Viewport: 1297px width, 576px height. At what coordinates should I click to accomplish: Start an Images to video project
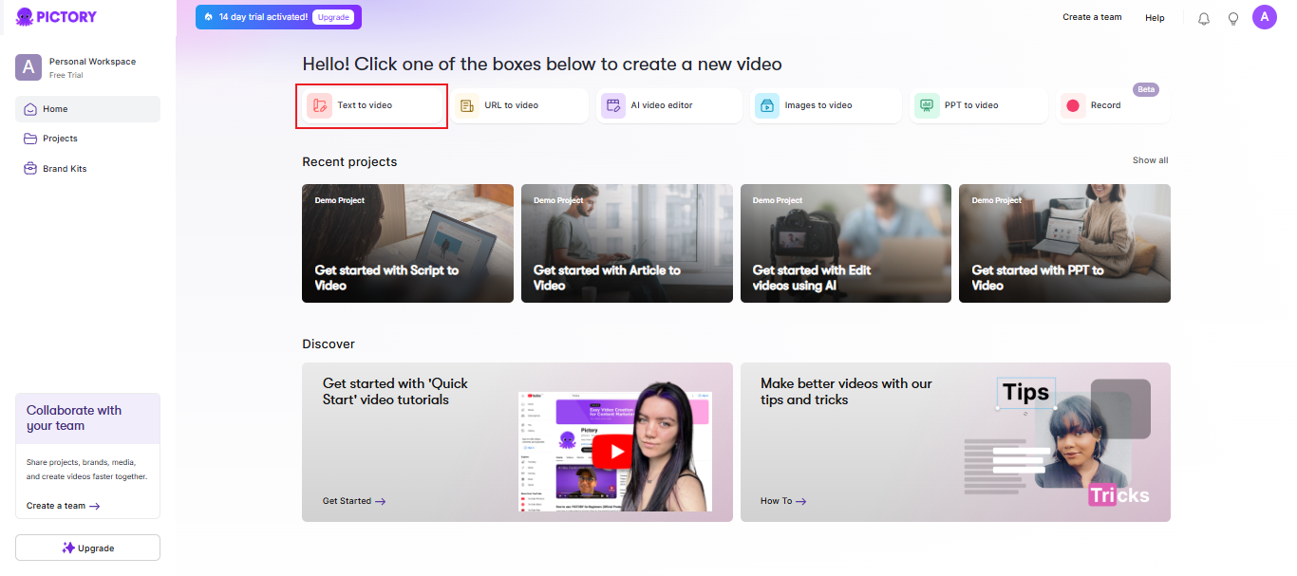coord(826,105)
